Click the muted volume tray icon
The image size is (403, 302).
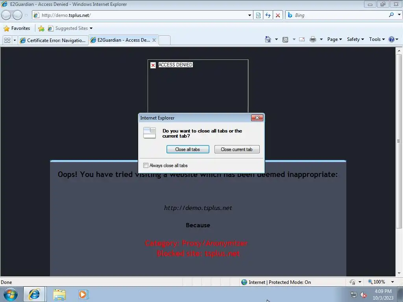[x=363, y=295]
